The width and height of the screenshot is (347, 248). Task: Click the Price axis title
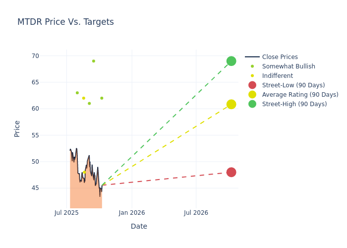17,128
